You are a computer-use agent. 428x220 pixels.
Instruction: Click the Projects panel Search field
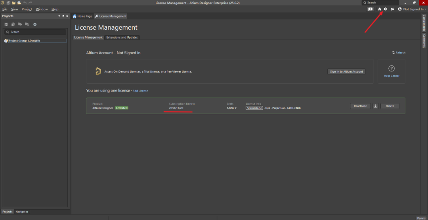point(36,32)
